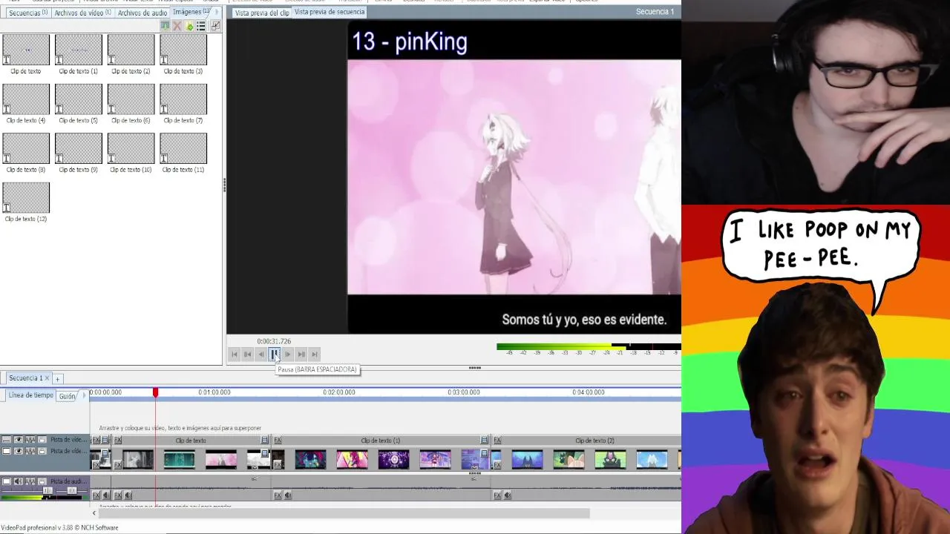Select the pink video clip on the timeline

click(221, 460)
